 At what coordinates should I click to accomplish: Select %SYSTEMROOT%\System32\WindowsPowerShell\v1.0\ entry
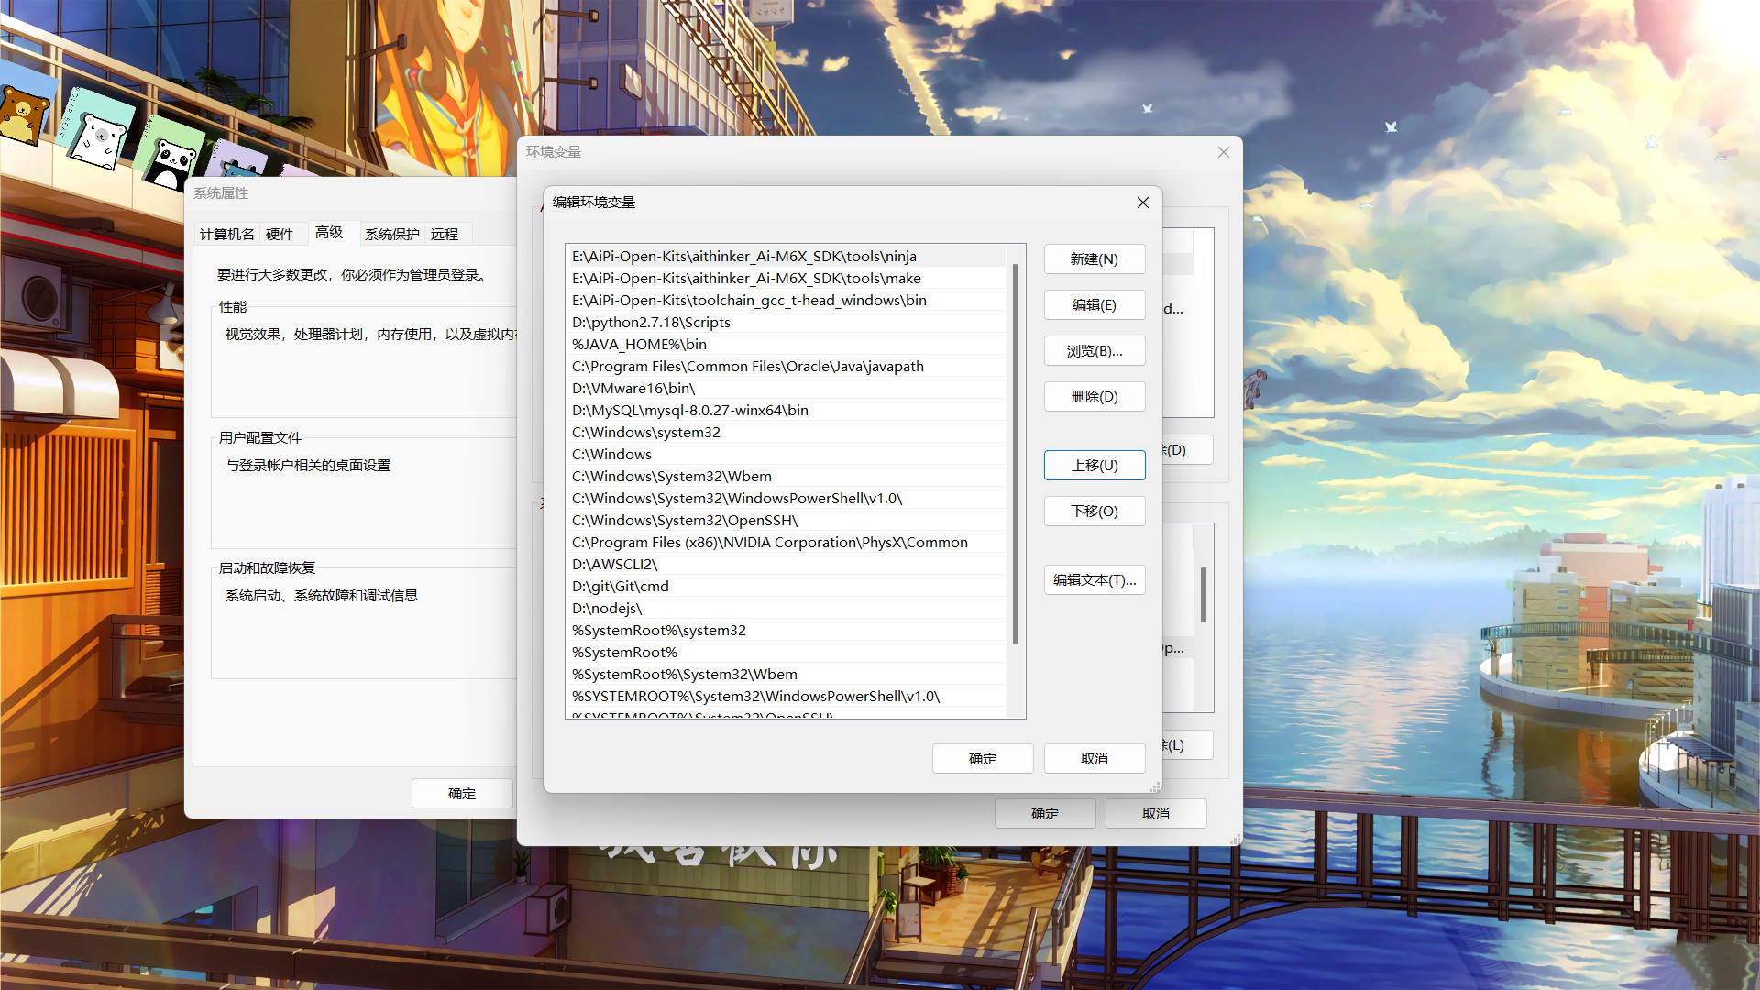point(786,697)
